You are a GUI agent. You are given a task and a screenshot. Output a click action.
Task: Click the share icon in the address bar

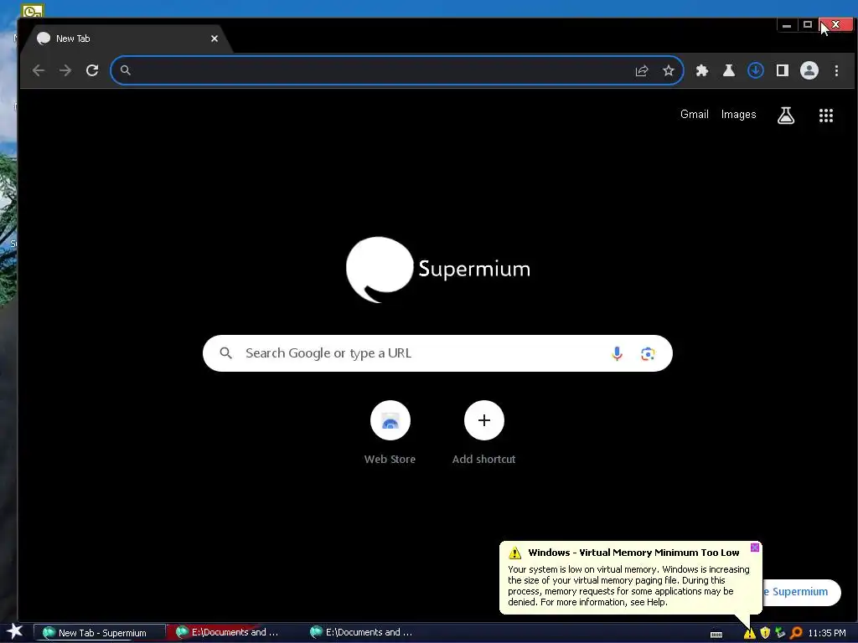coord(641,70)
